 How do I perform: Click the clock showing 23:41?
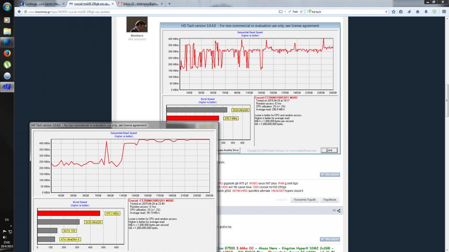7,242
